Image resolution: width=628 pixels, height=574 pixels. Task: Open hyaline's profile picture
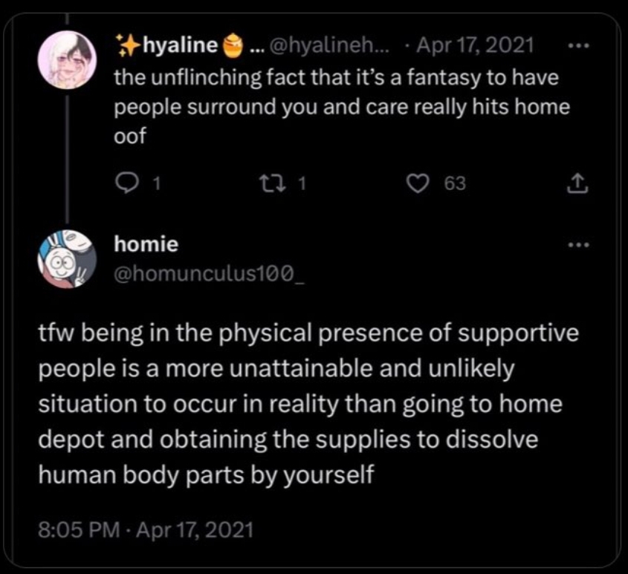tap(67, 60)
